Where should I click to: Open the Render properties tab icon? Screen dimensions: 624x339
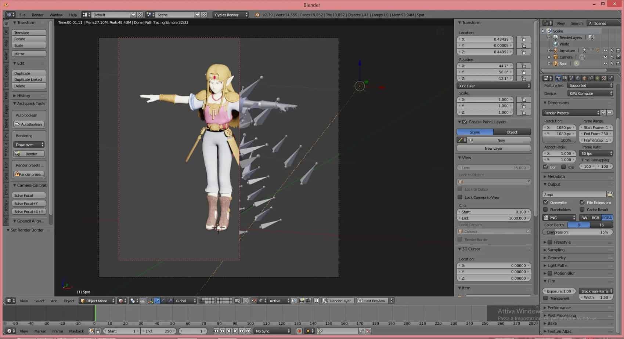pyautogui.click(x=558, y=78)
